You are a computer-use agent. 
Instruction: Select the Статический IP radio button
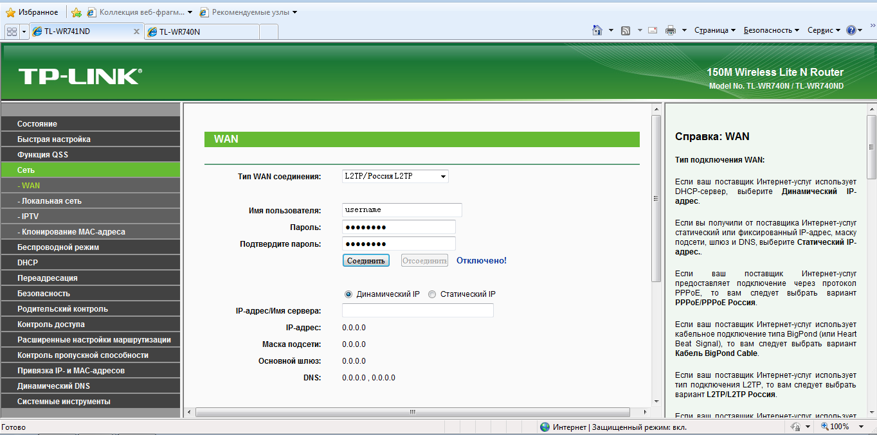(432, 294)
